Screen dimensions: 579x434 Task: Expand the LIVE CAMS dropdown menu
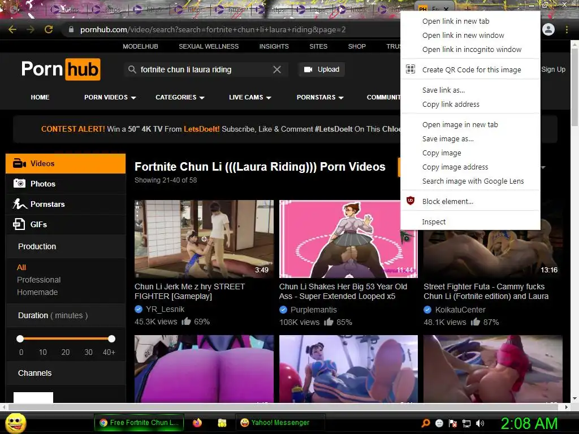click(250, 97)
